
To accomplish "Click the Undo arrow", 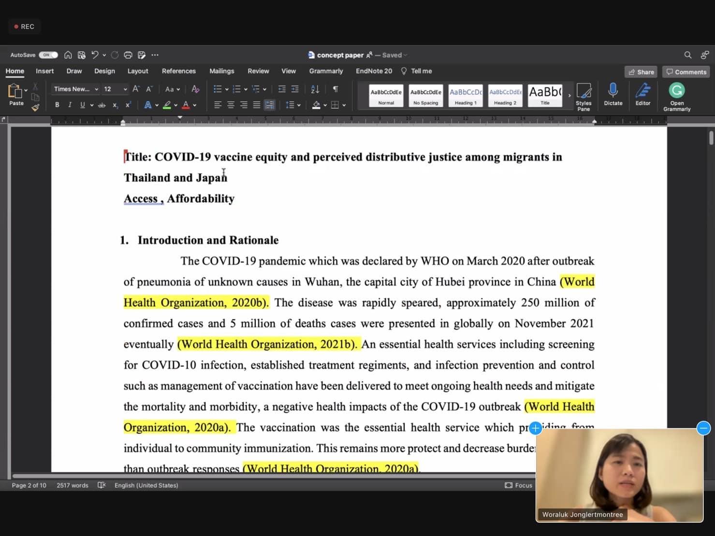I will 95,55.
